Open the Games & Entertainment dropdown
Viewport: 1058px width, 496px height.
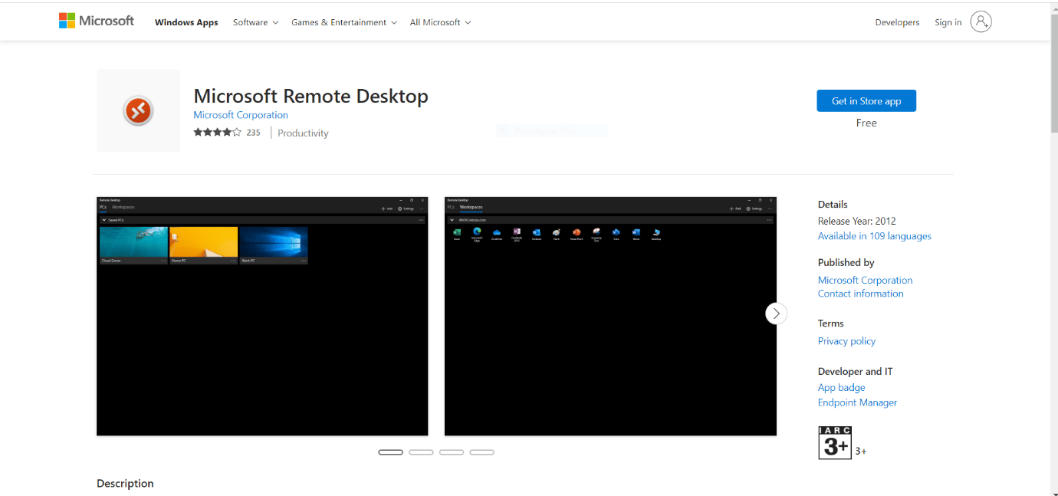pos(344,22)
